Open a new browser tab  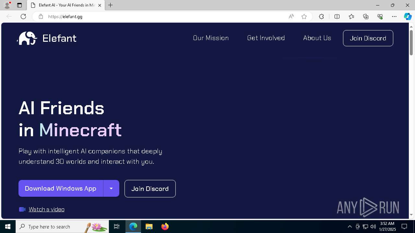111,5
